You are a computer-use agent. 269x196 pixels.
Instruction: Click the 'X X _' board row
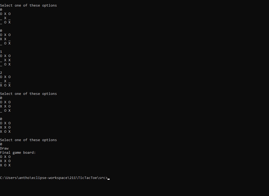pos(5,39)
